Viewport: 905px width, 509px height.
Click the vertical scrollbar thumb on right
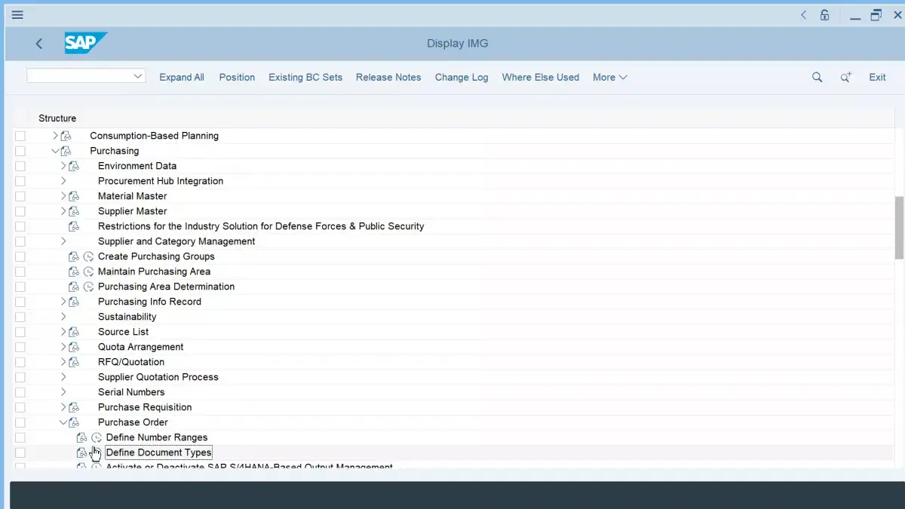(x=899, y=228)
